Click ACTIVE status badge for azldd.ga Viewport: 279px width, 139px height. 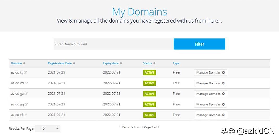pos(149,94)
